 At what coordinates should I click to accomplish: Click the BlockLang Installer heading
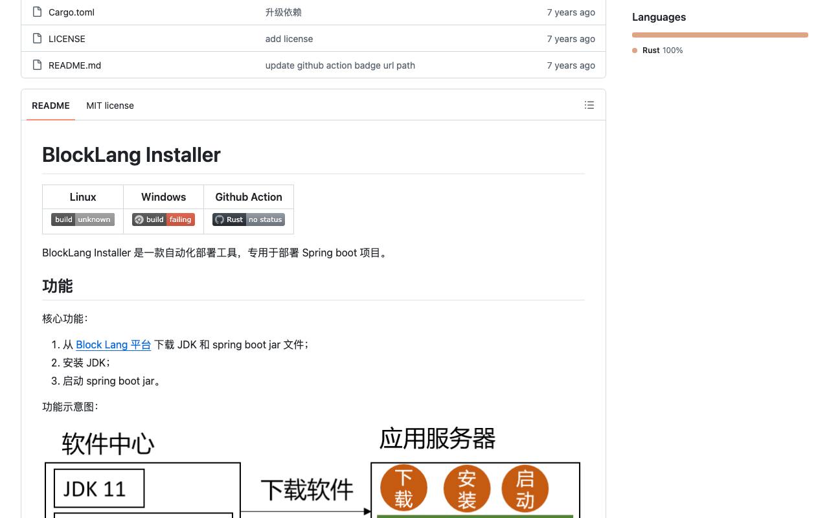pyautogui.click(x=131, y=155)
